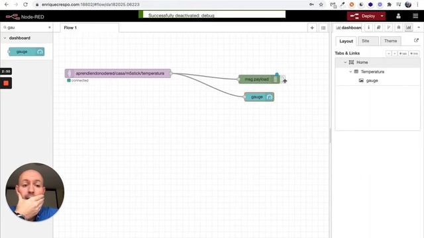Open the media control playlist icon
This screenshot has height=238, width=424.
pos(399,5)
